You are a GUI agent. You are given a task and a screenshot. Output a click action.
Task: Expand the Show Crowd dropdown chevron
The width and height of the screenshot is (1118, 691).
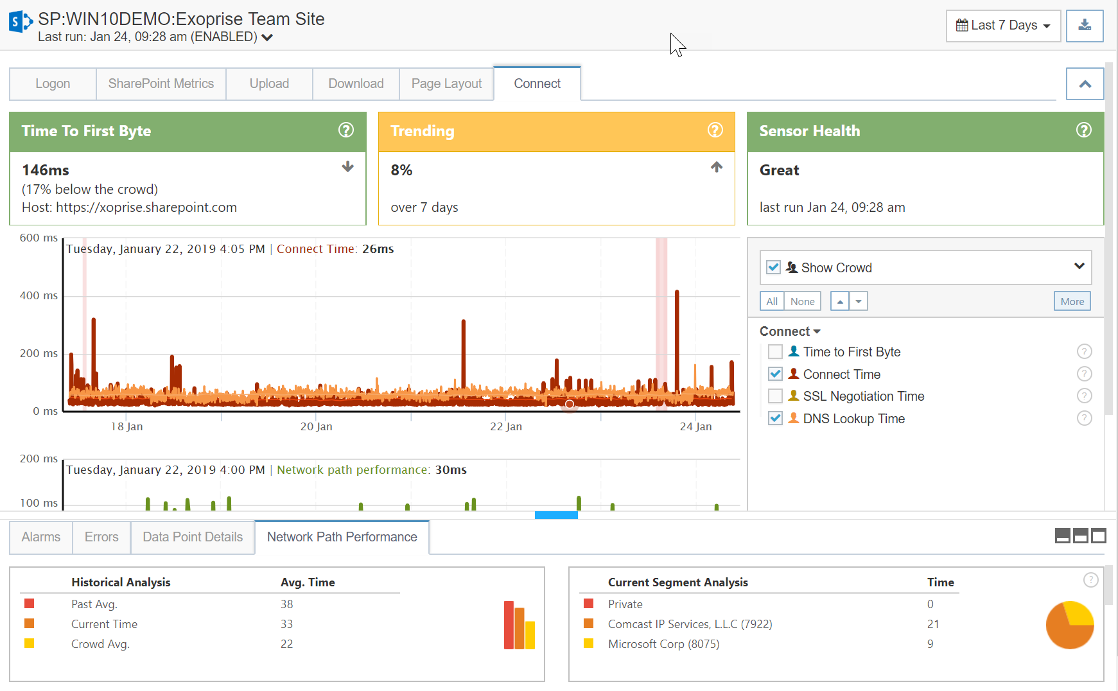1079,266
